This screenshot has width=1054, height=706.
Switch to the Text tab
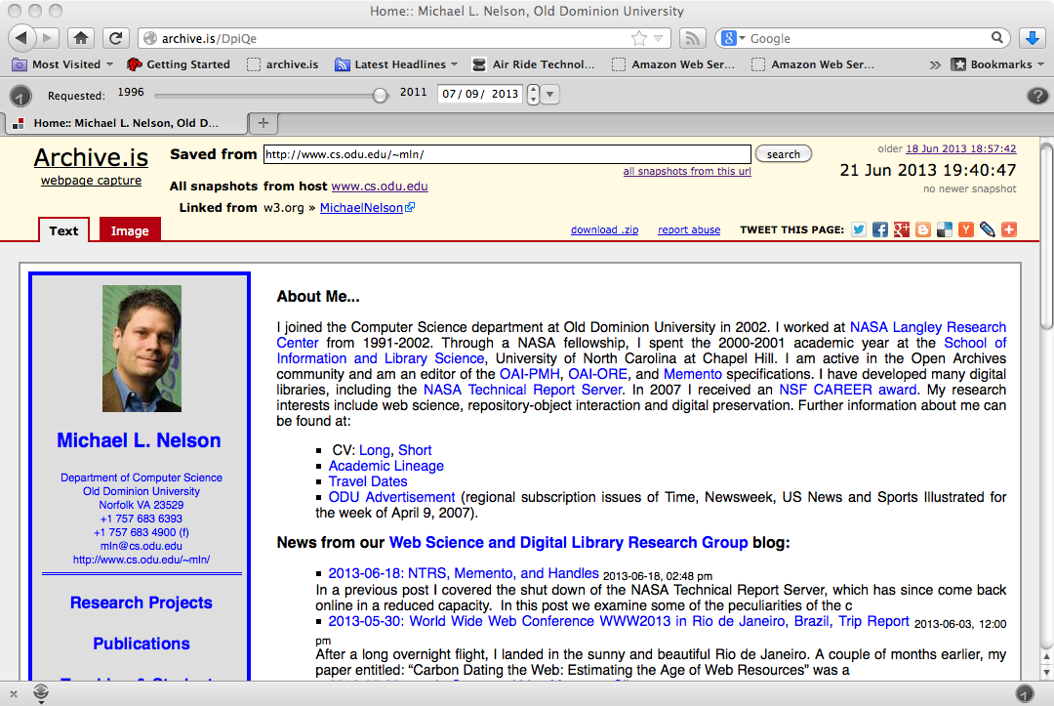tap(63, 230)
